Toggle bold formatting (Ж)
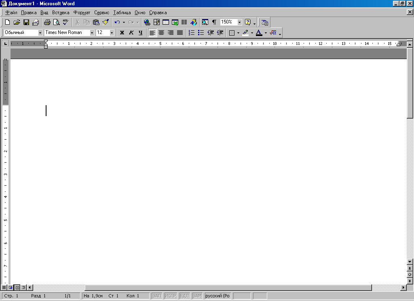This screenshot has height=301, width=414. pos(122,32)
